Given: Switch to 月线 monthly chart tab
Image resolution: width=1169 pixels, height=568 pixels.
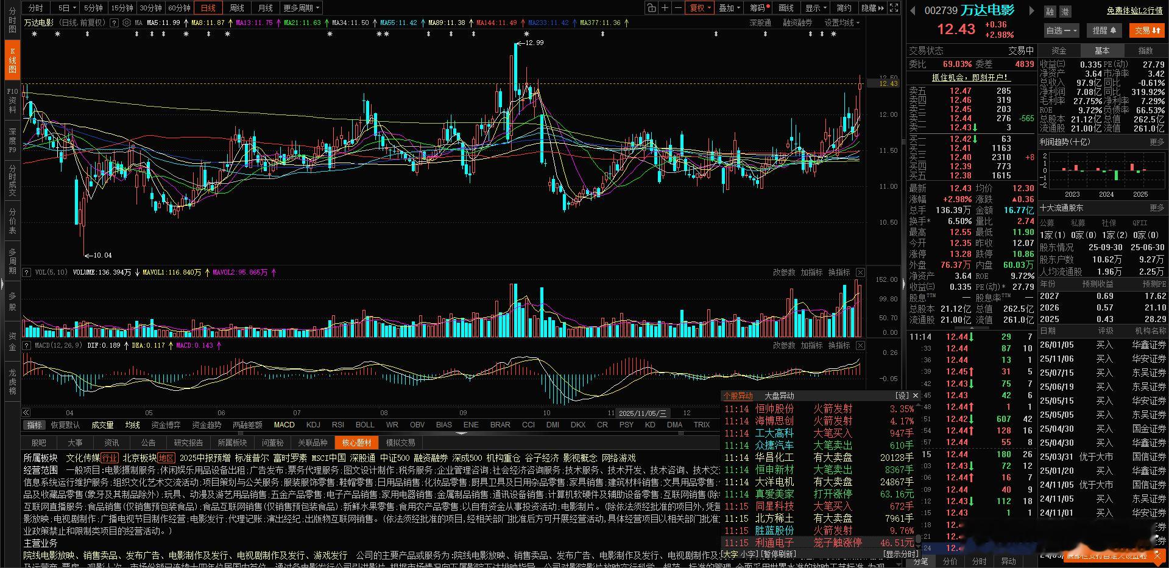Looking at the screenshot, I should pyautogui.click(x=266, y=8).
